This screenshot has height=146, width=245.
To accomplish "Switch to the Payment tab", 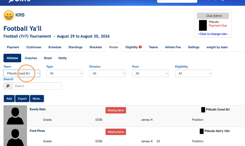I will [x=13, y=47].
